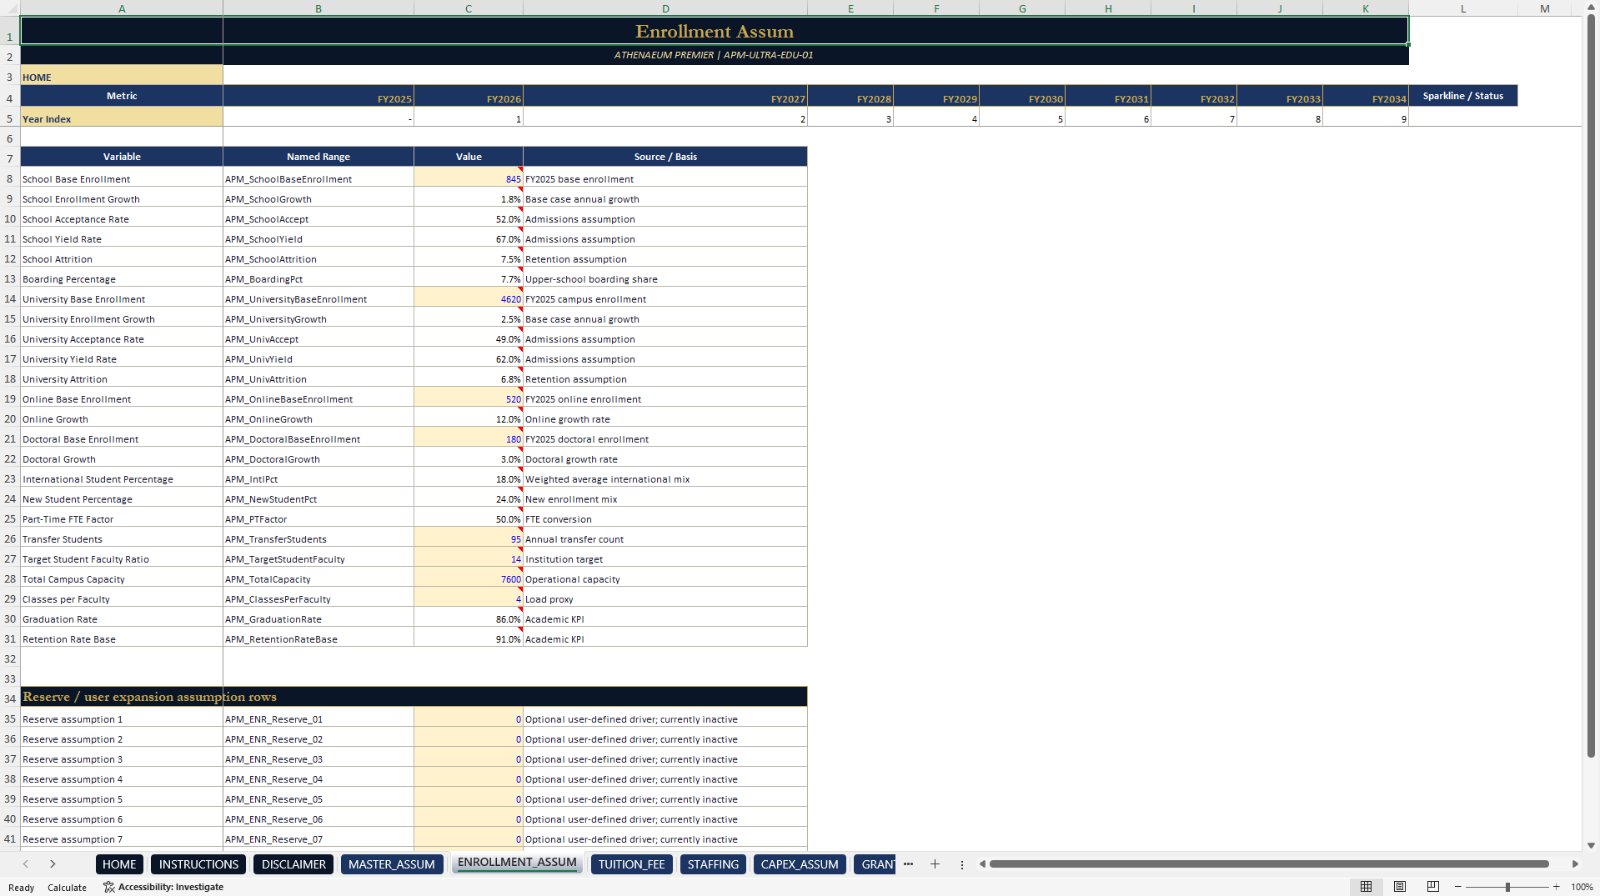Select the Graduation Rate label cell
1600x896 pixels.
coord(122,619)
